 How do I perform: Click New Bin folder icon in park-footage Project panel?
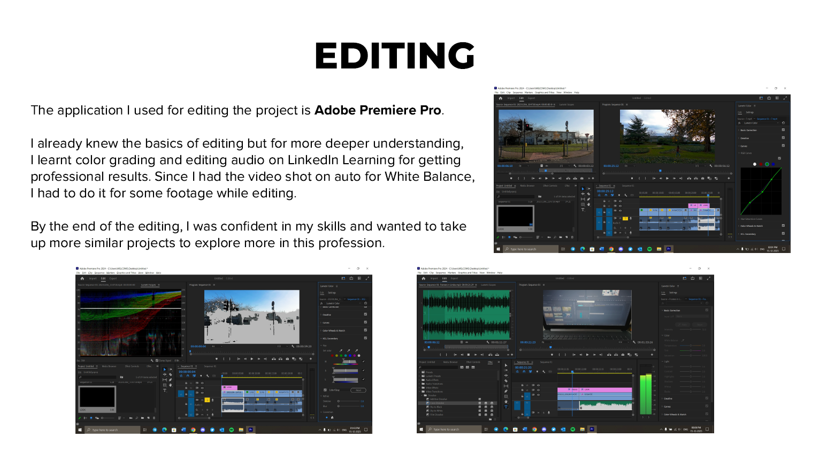[561, 237]
